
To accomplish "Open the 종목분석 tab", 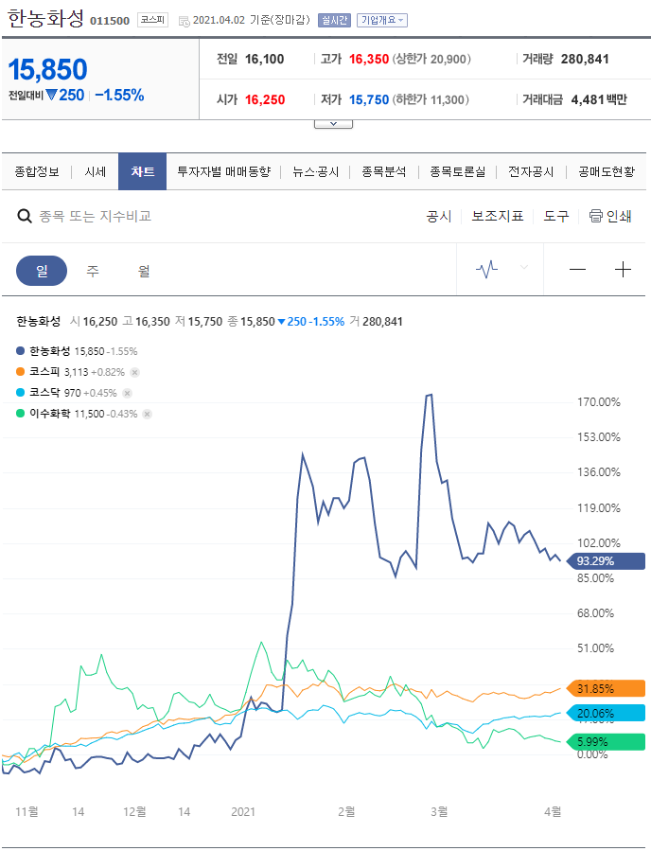I will [384, 172].
